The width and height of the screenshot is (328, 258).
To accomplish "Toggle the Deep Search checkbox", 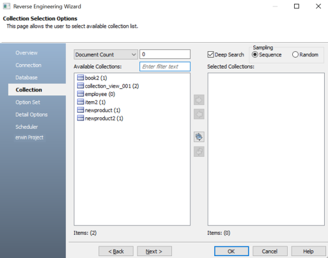I will coord(210,54).
